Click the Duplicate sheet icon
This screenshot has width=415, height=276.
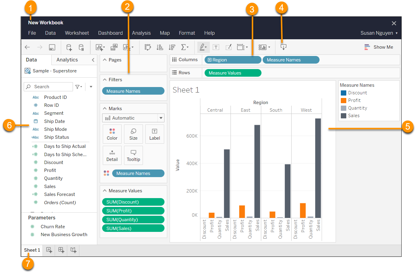pos(114,47)
